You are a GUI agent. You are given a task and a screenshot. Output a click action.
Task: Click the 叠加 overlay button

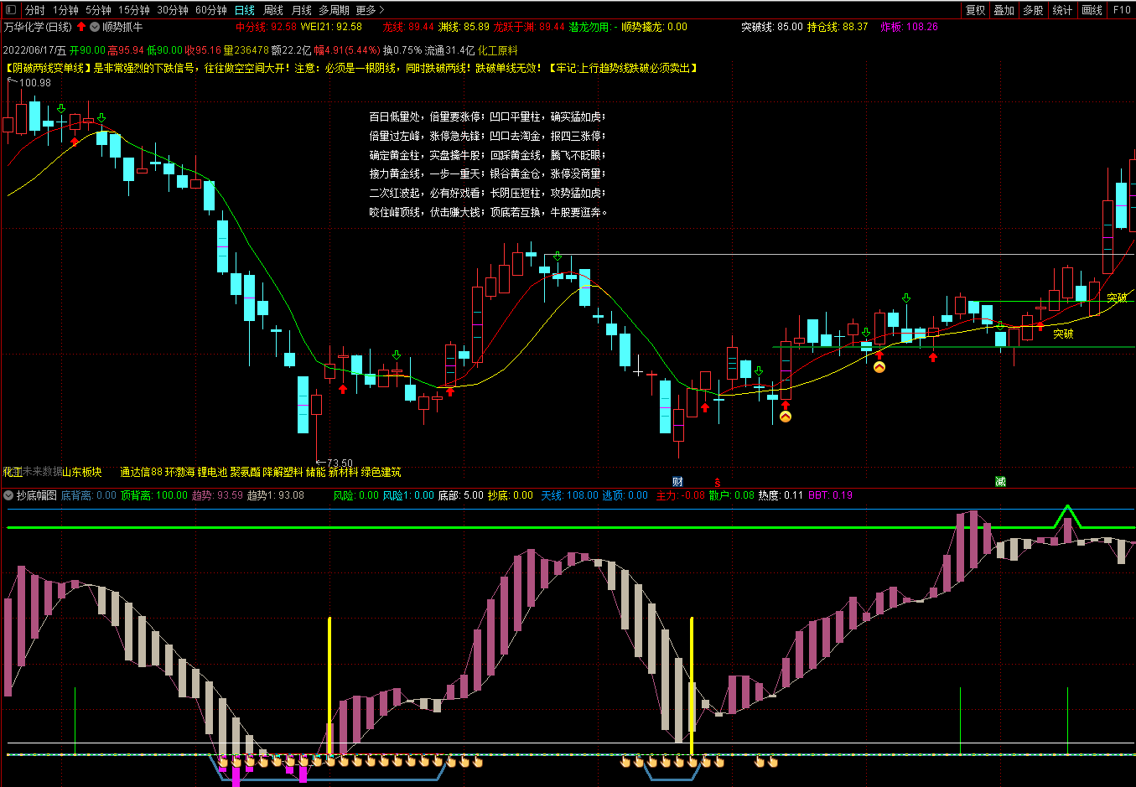click(1004, 10)
